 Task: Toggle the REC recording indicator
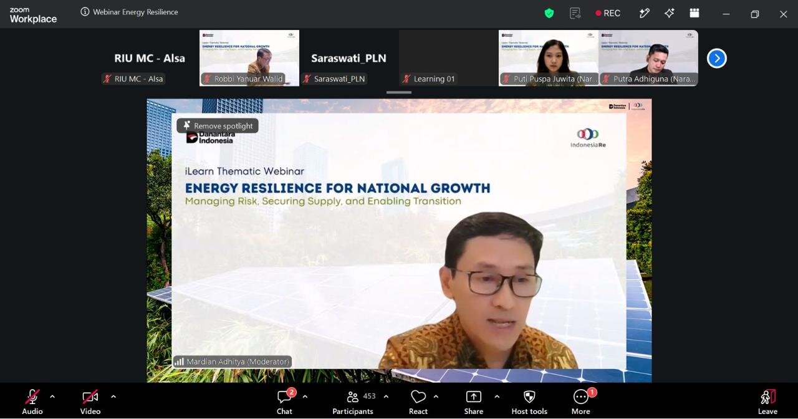[x=608, y=13]
